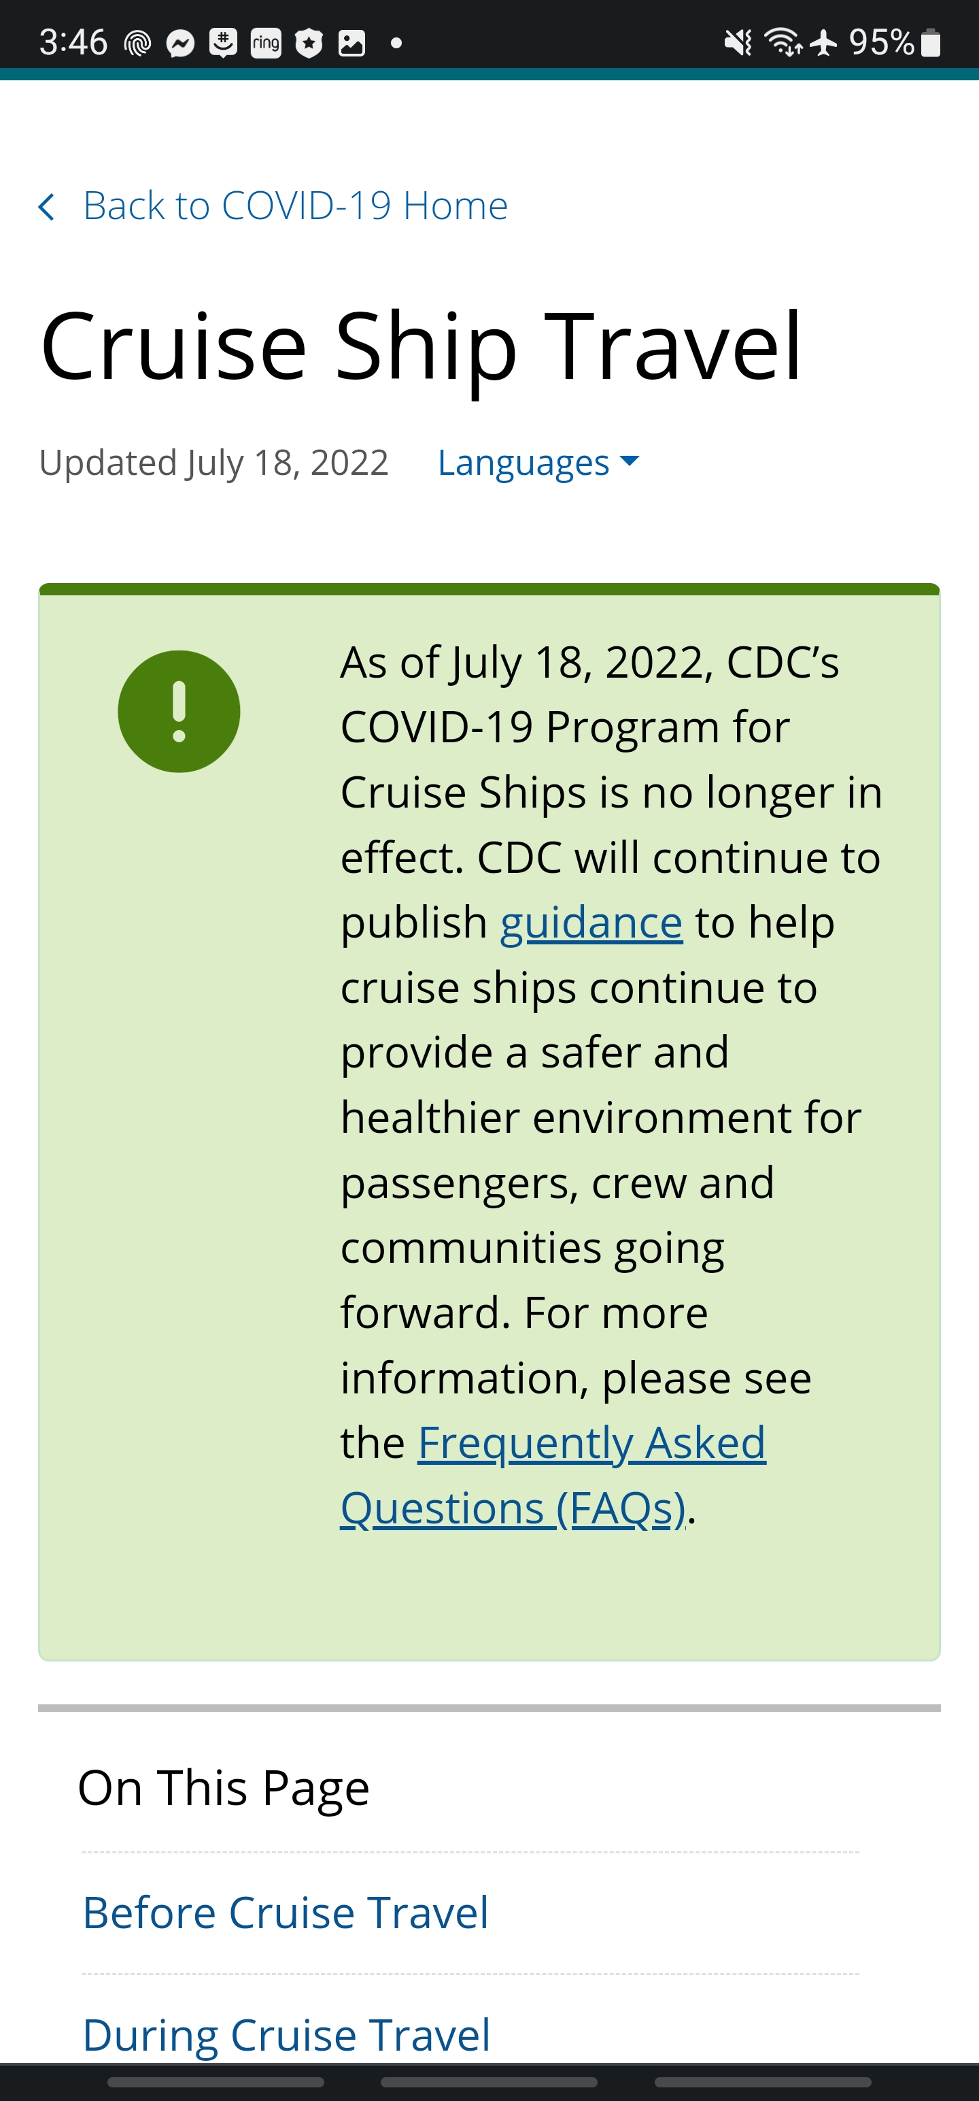979x2101 pixels.
Task: Tap the Wi-Fi signal status icon
Action: 783,42
